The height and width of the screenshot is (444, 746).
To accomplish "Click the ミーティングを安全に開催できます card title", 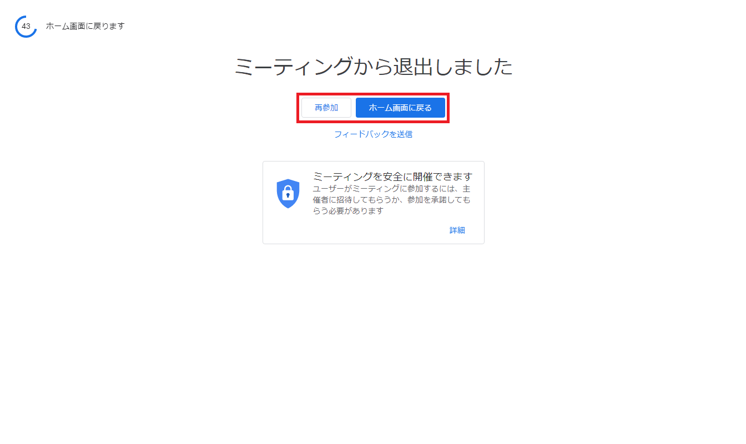I will pos(392,176).
